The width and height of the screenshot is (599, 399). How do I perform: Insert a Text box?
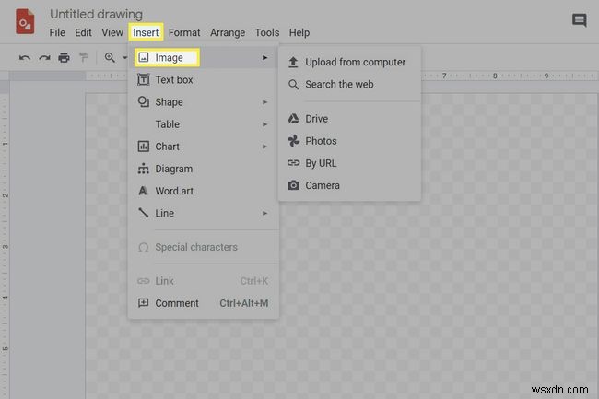[173, 80]
